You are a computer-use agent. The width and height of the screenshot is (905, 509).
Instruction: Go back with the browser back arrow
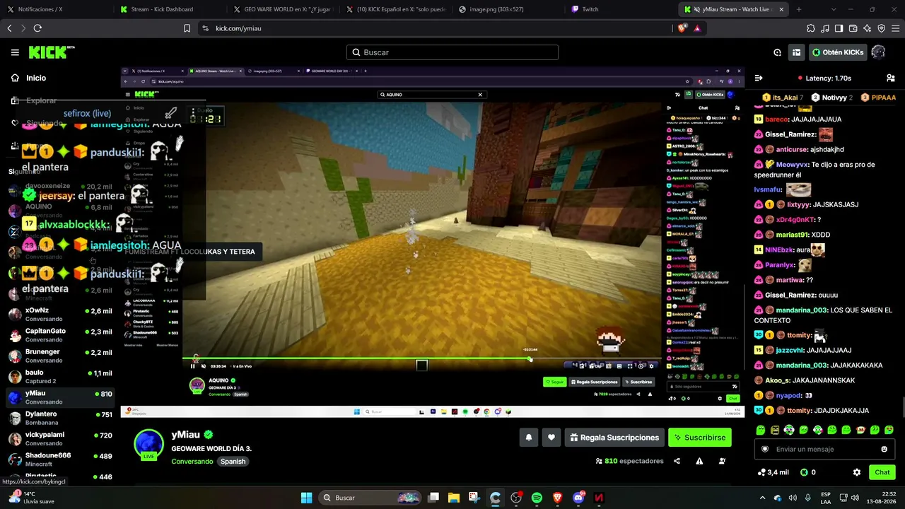[x=9, y=28]
